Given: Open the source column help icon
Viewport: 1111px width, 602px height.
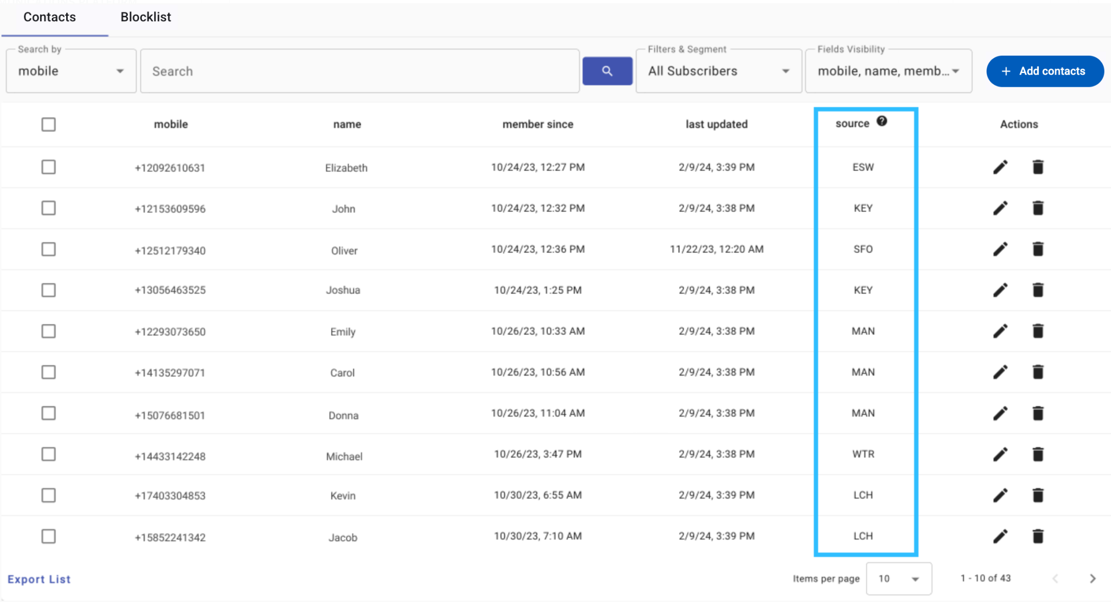Looking at the screenshot, I should click(882, 121).
